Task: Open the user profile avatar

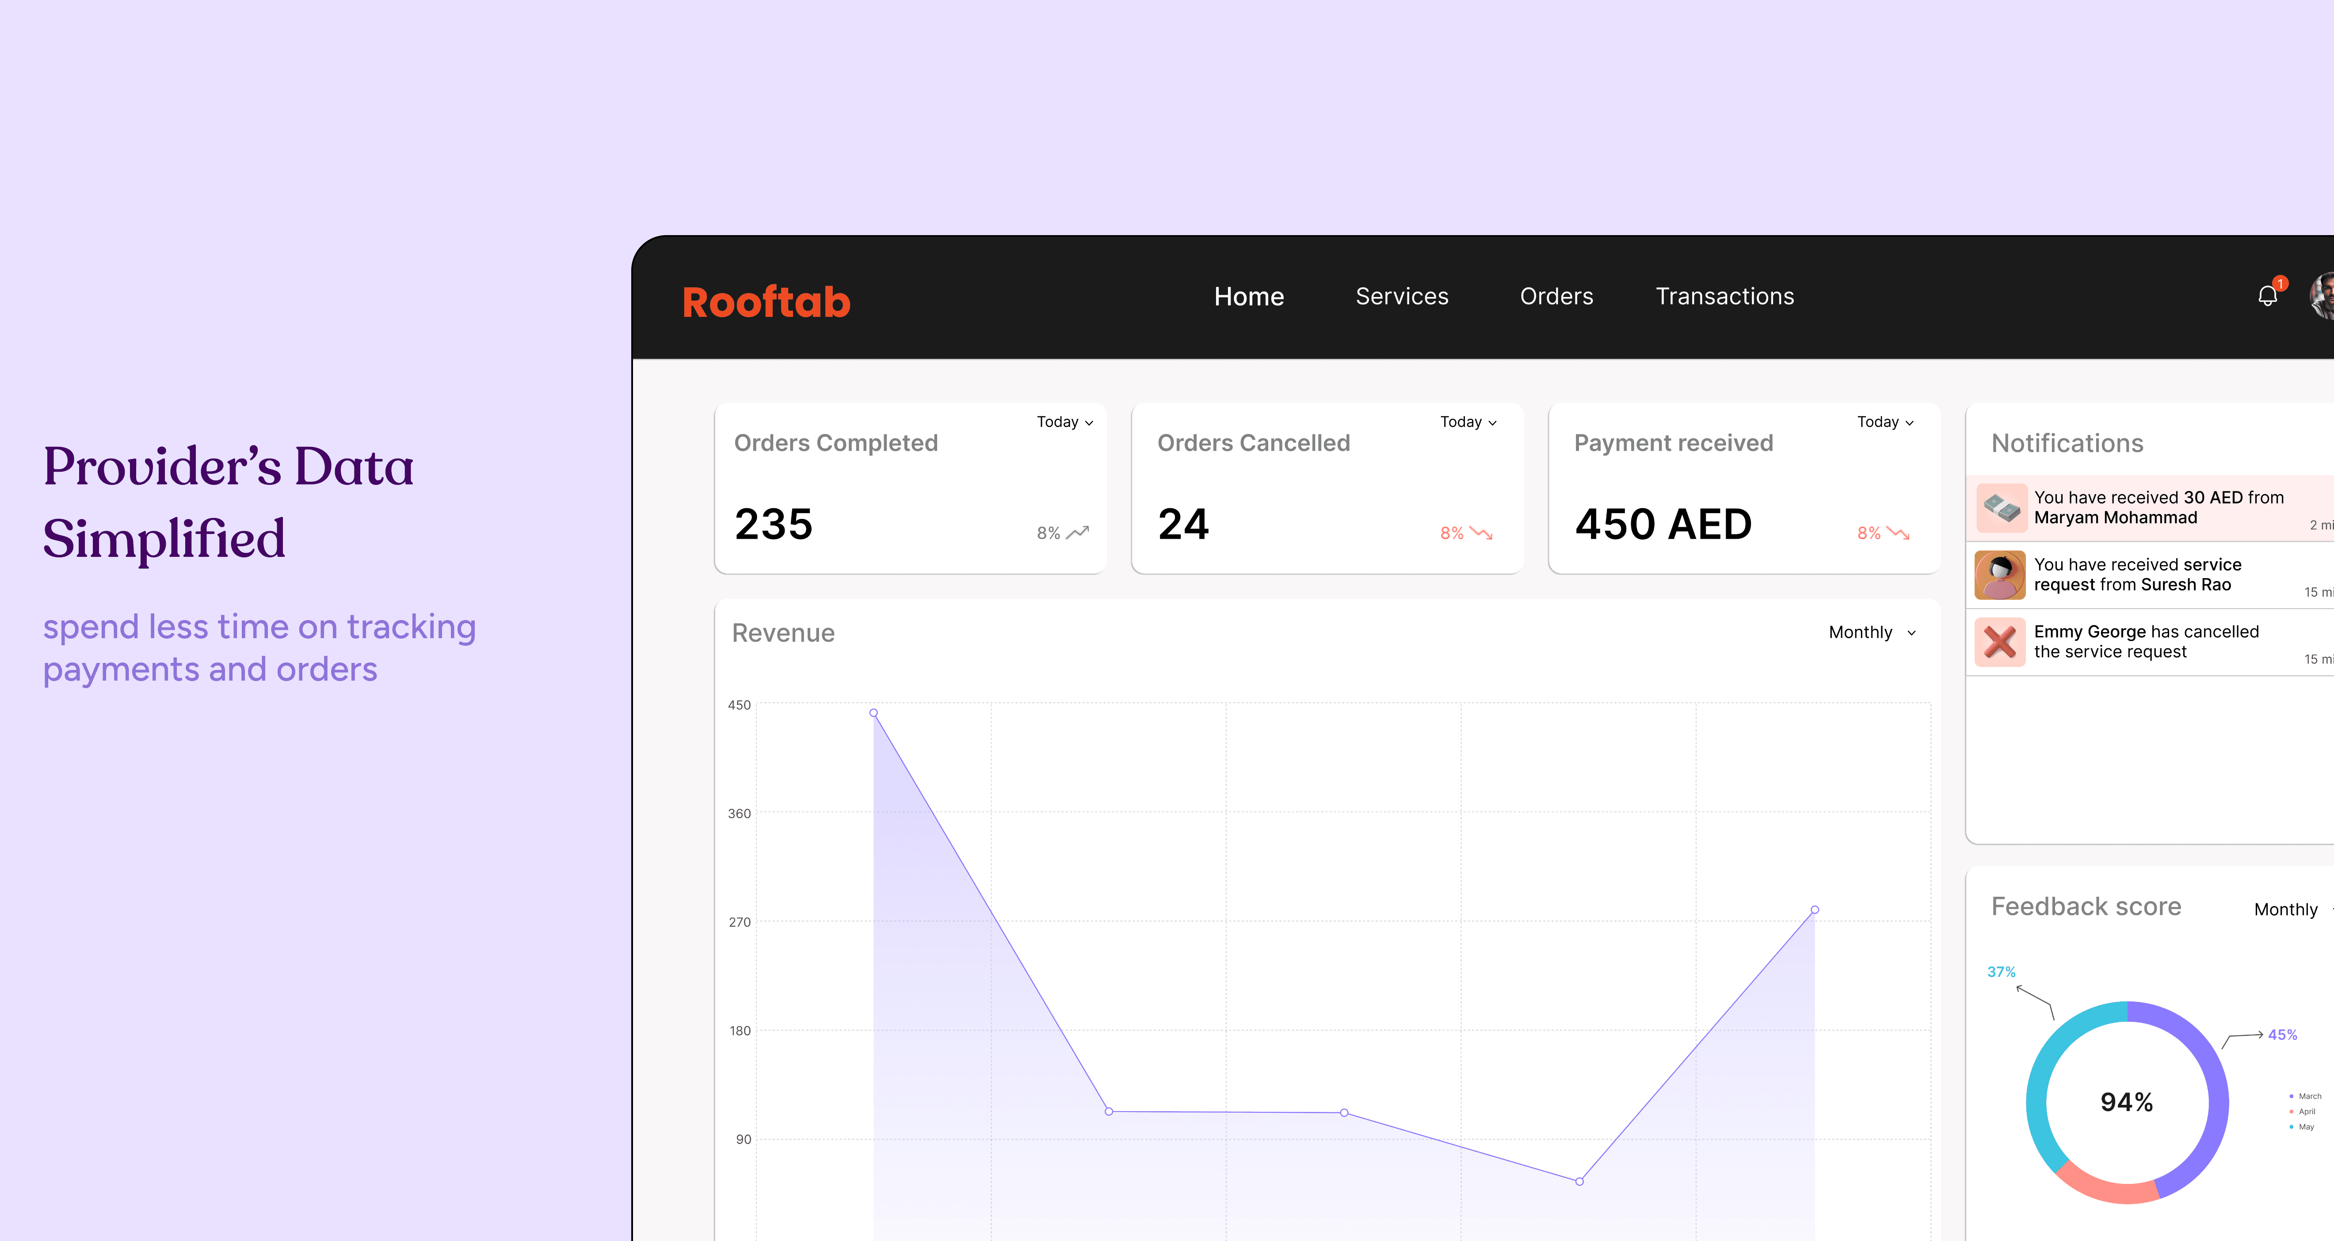Action: [x=2323, y=296]
